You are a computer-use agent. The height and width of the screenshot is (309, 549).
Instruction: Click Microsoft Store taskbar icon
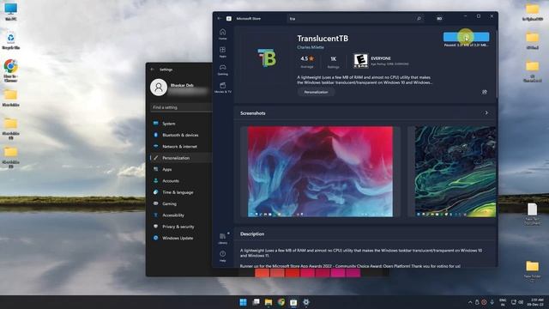click(293, 302)
